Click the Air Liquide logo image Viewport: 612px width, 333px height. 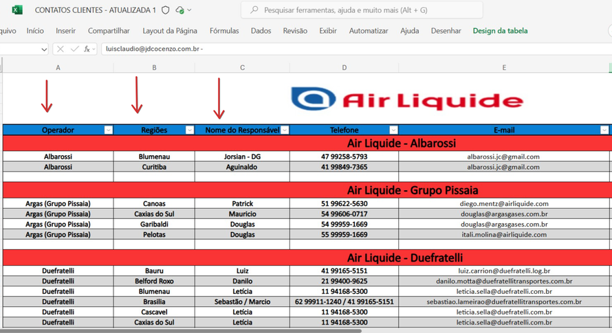407,101
